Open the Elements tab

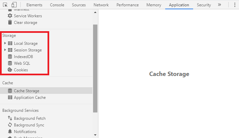[34, 5]
